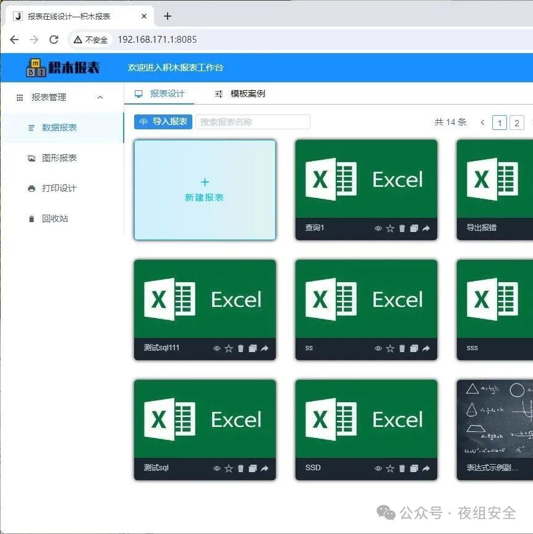Click the 导入报表 button

(x=163, y=121)
